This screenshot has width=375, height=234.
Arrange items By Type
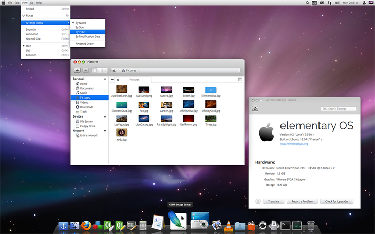(x=88, y=32)
